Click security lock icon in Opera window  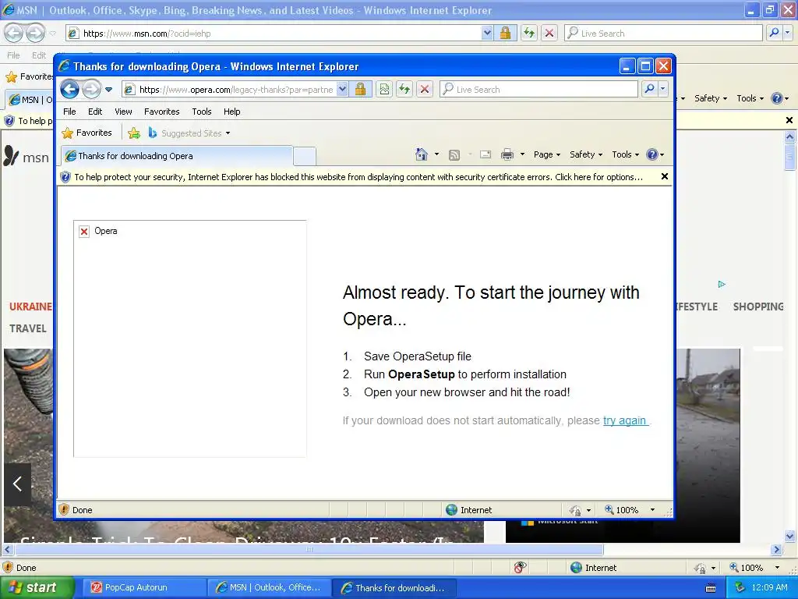click(x=360, y=90)
